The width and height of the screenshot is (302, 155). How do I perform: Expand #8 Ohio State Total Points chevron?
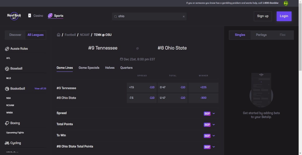point(214,147)
